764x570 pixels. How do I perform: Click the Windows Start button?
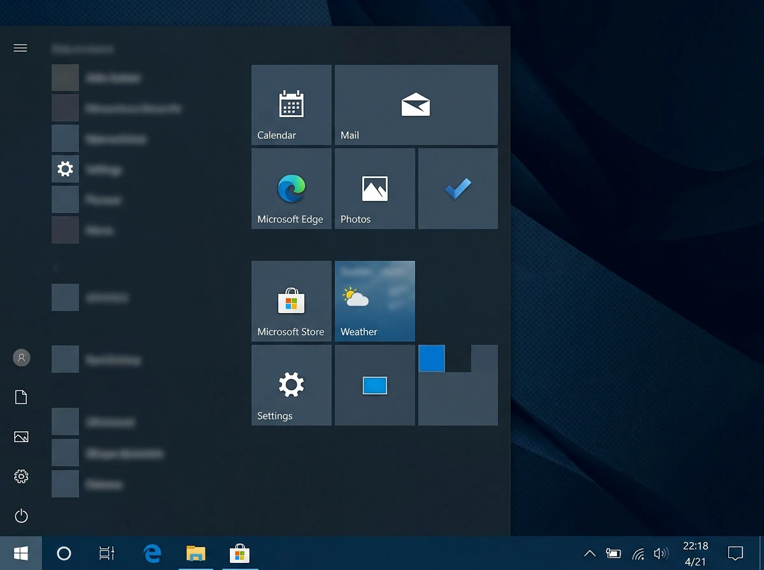coord(21,553)
